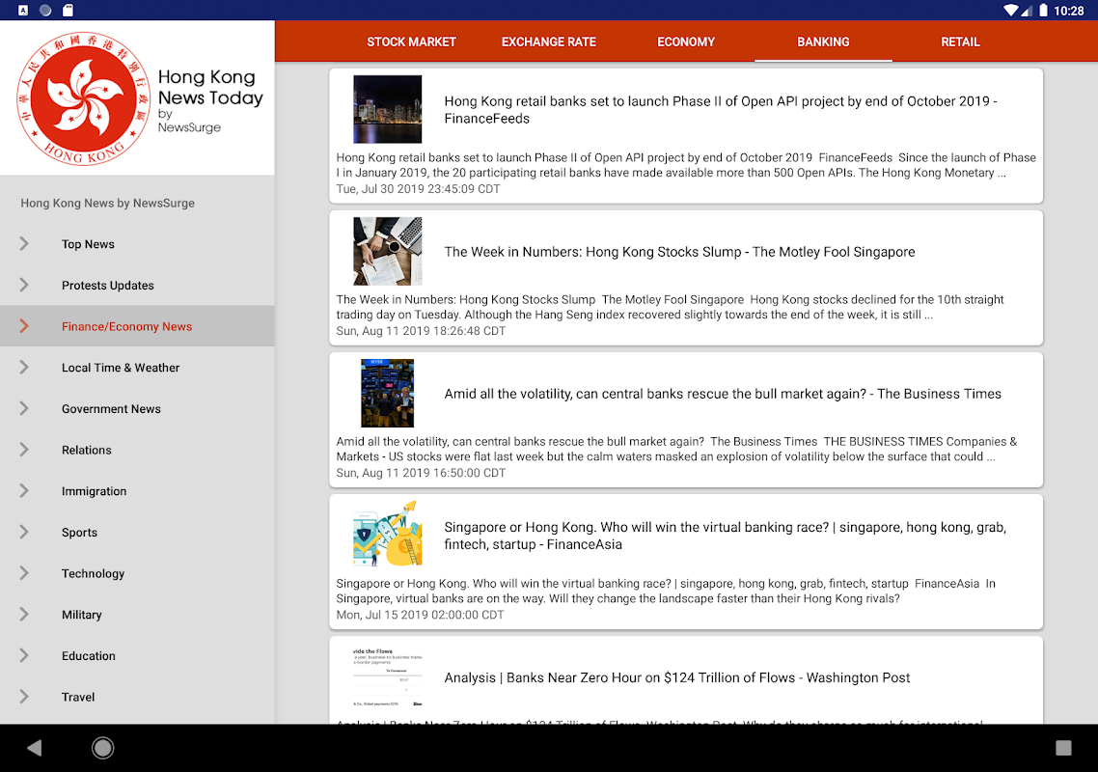Image resolution: width=1098 pixels, height=772 pixels.
Task: Tap the keyboard 'A' notification icon
Action: coord(23,10)
